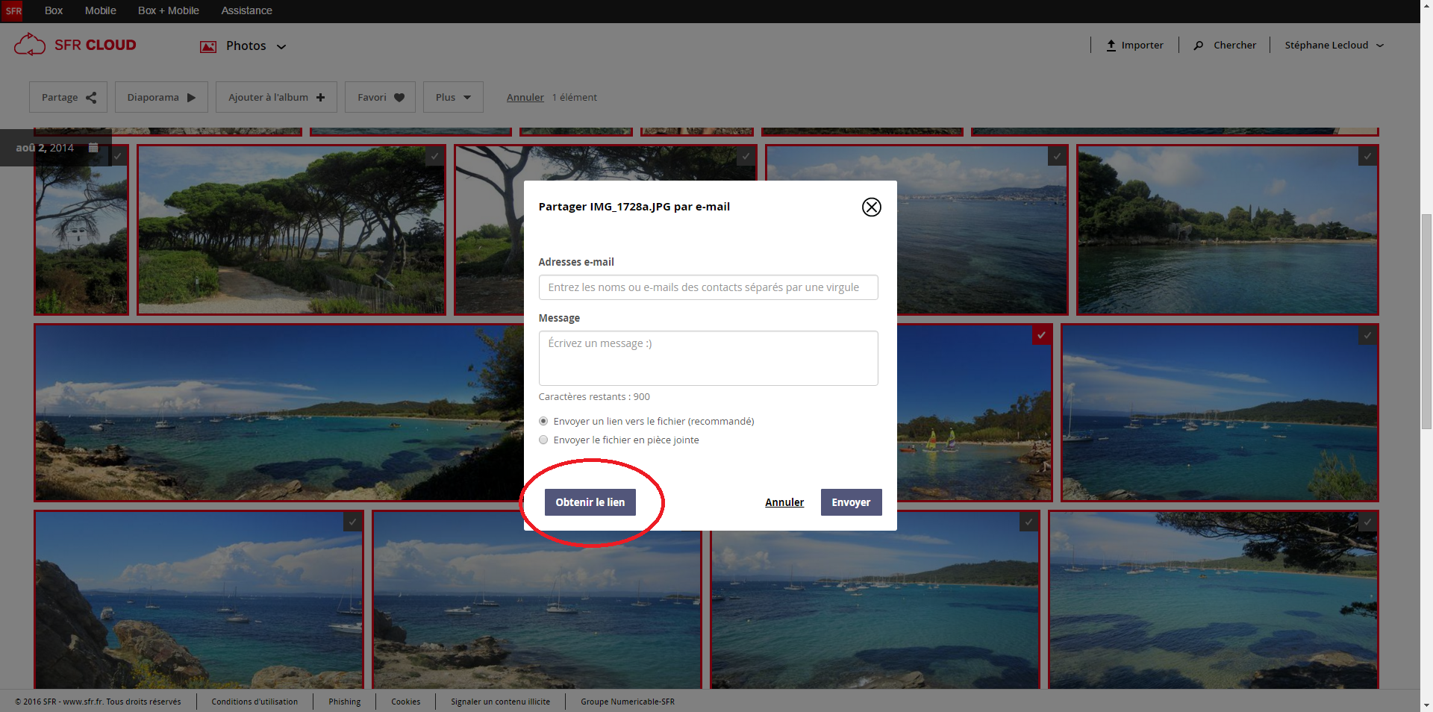Image resolution: width=1433 pixels, height=712 pixels.
Task: Uncheck the red checked sailboat photo checkbox
Action: click(x=1041, y=335)
